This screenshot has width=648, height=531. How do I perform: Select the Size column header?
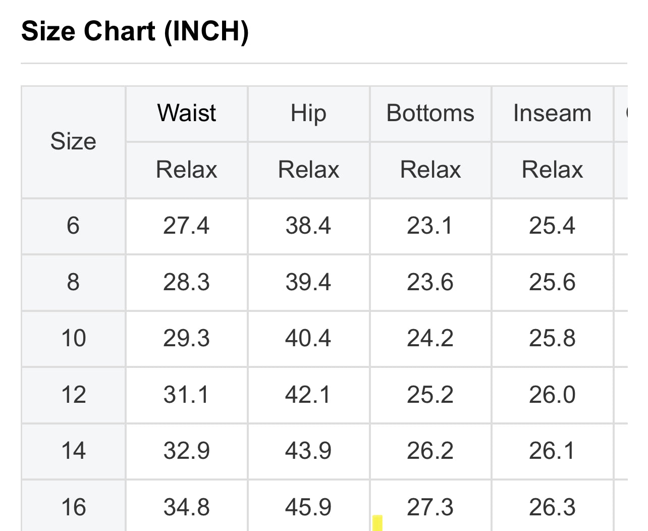[x=73, y=141]
